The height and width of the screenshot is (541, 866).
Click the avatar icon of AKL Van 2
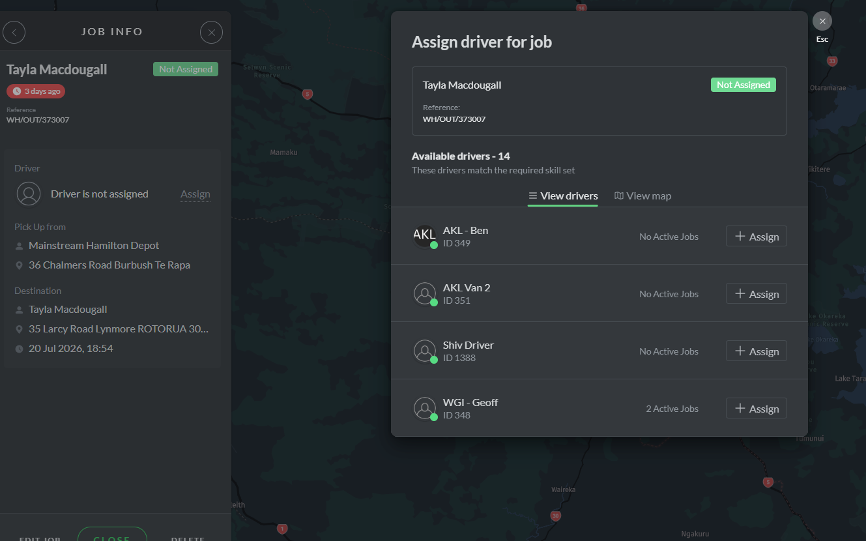pos(425,293)
